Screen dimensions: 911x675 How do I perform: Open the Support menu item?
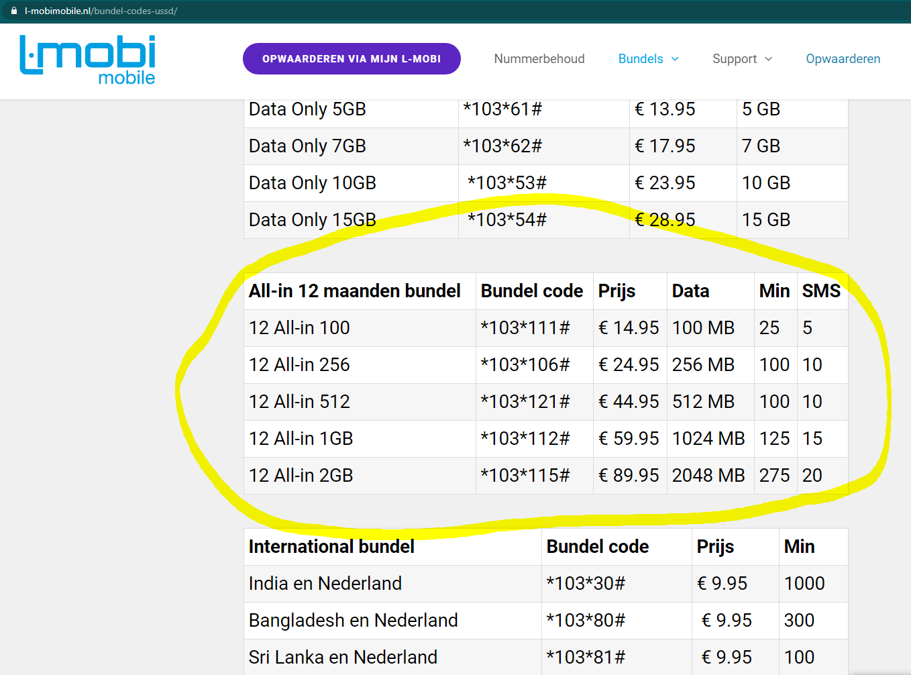(x=735, y=59)
